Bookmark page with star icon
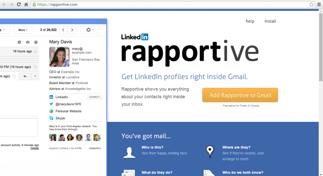The image size is (323, 176). point(311,4)
